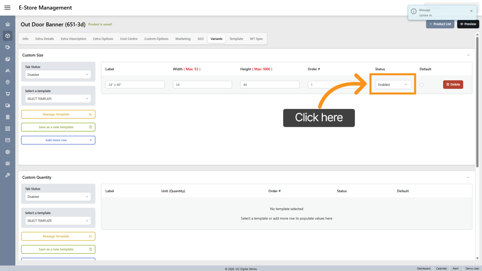
Task: Select the Default radio for 24" x 48" row
Action: pyautogui.click(x=421, y=85)
